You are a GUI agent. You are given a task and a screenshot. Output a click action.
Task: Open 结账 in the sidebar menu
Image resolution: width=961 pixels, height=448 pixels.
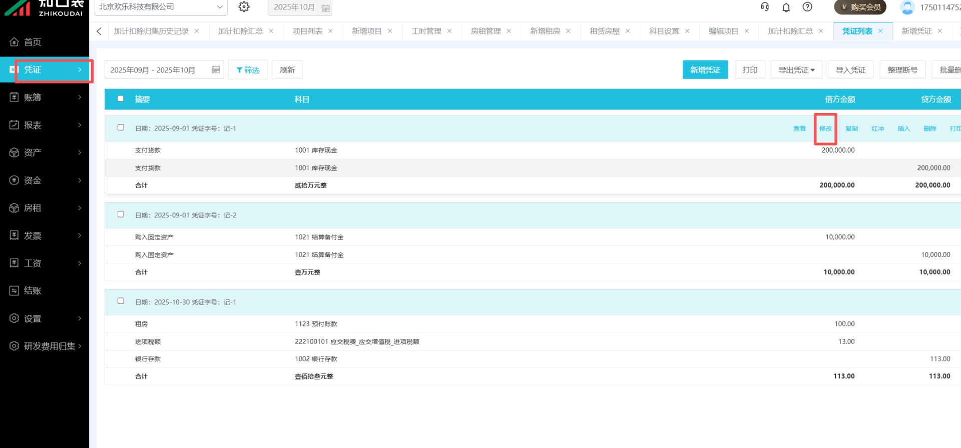[33, 290]
